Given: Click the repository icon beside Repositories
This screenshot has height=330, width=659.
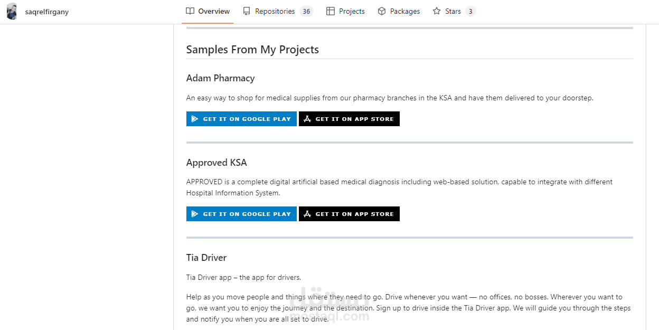Looking at the screenshot, I should pyautogui.click(x=247, y=11).
